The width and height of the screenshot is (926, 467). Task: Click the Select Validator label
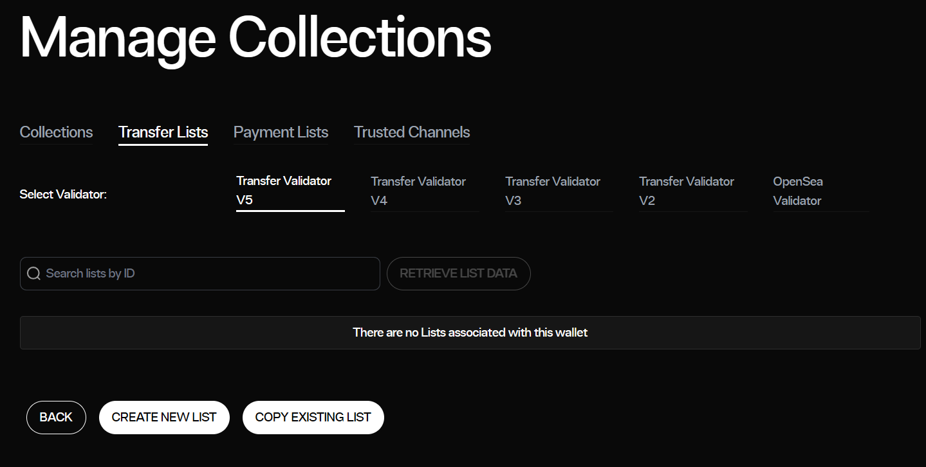pos(63,195)
